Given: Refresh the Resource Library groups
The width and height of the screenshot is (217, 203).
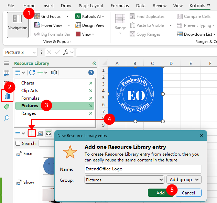Looking at the screenshot, I should click(x=32, y=72).
